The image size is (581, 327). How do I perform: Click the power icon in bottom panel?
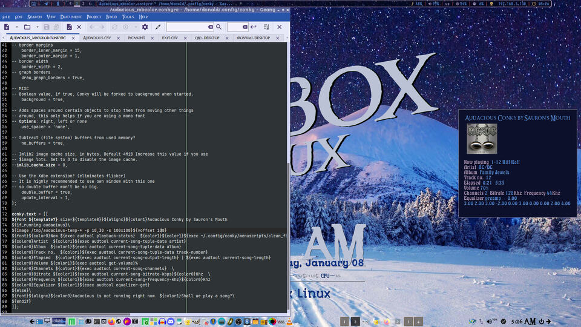542,321
